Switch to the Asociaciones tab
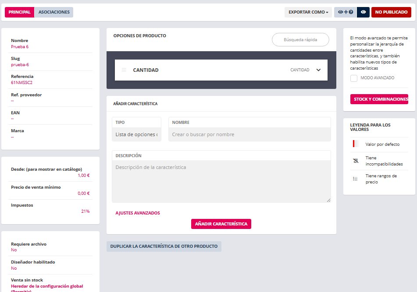 click(x=54, y=12)
